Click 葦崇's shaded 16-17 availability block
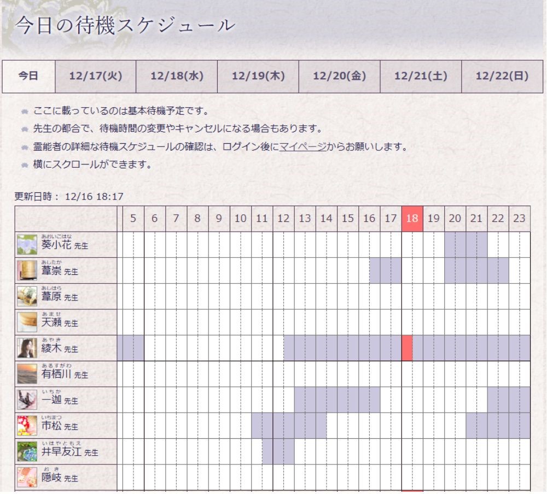The width and height of the screenshot is (547, 494). [x=386, y=270]
